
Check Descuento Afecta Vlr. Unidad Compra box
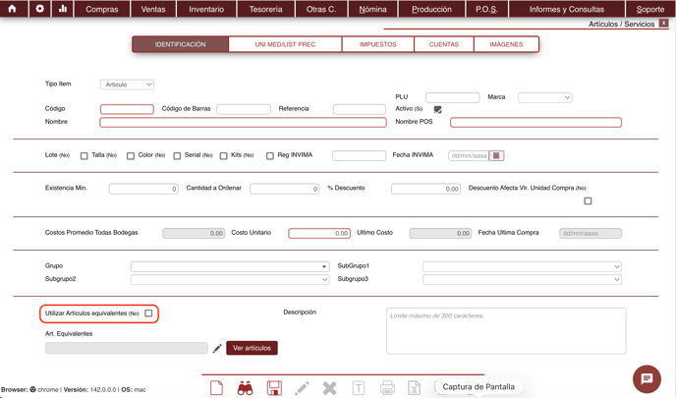(x=588, y=200)
